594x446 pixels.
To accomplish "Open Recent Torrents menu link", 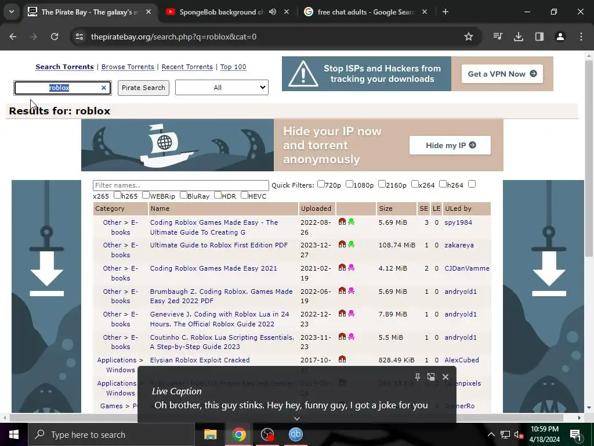I will click(x=187, y=67).
